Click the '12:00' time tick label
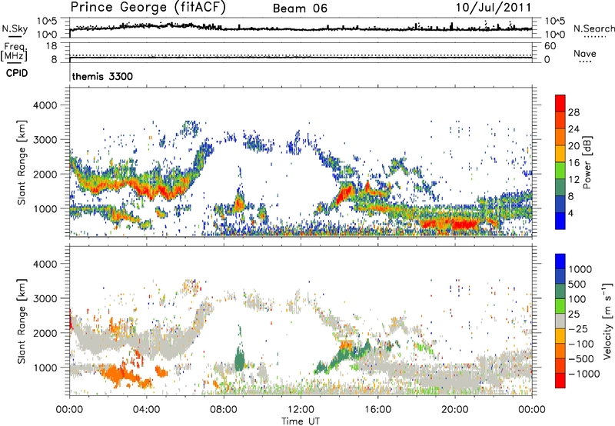Viewport: 615px width, 426px height. 301,409
